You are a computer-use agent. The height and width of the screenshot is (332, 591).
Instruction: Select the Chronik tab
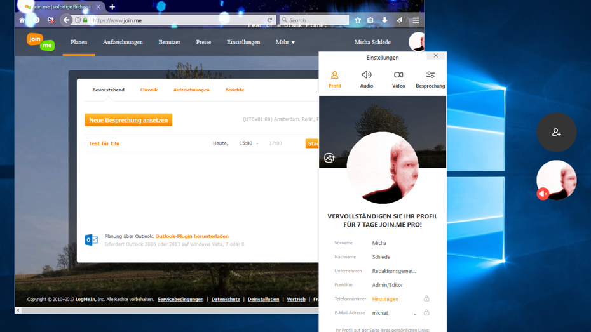pos(149,90)
